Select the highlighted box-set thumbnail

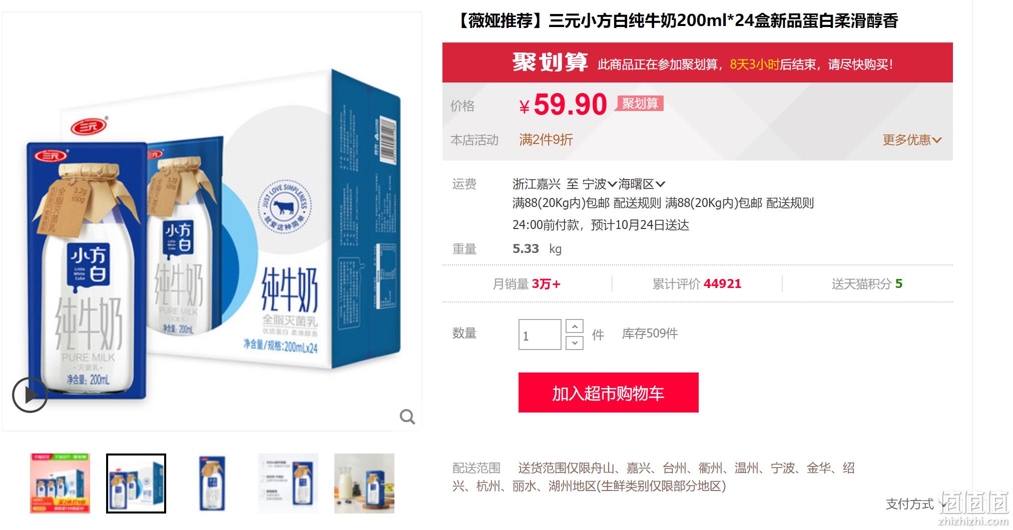(x=136, y=483)
